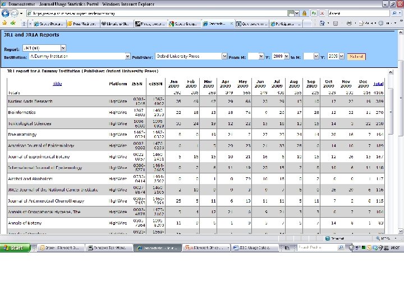404x303 pixels.
Task: Click Rheumatology row title
Action: [x=22, y=135]
